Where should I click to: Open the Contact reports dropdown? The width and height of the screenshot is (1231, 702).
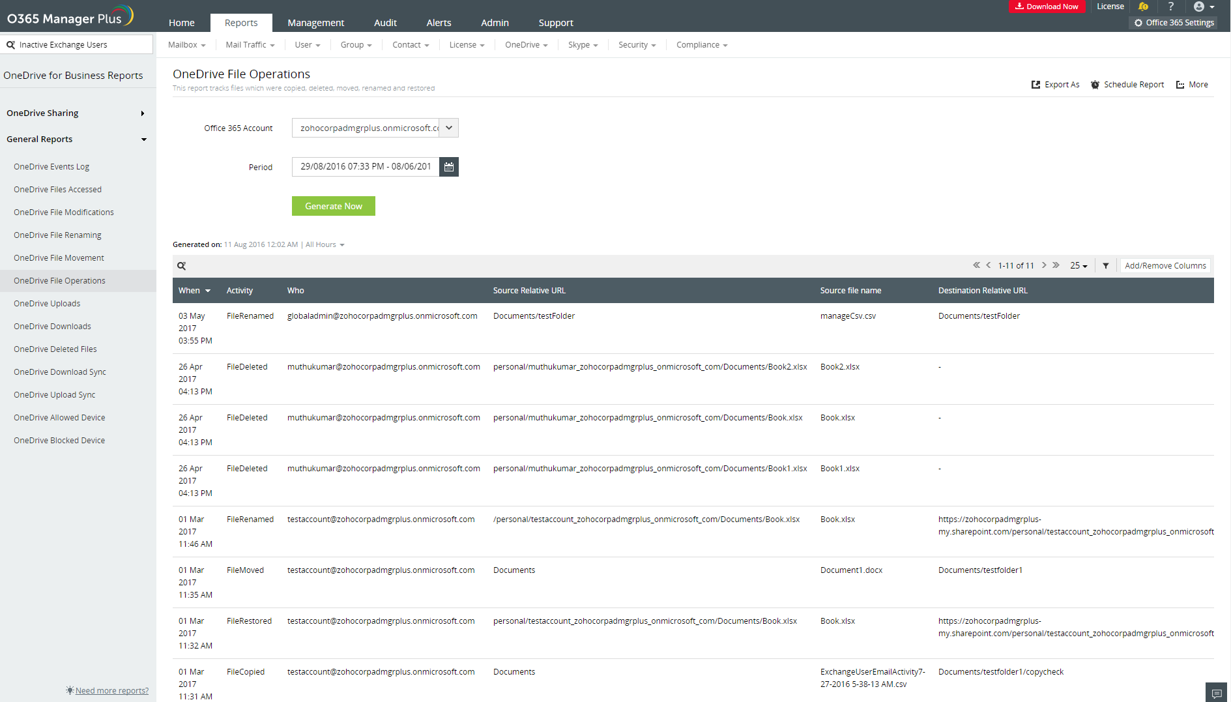point(411,45)
